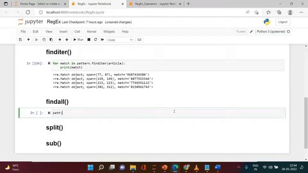Move selected cell up arrow

pos(60,39)
